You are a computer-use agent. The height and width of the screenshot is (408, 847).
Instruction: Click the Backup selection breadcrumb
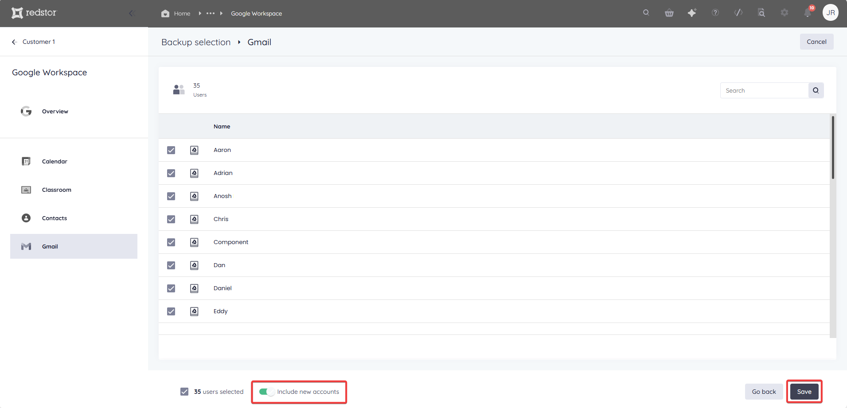pos(196,42)
